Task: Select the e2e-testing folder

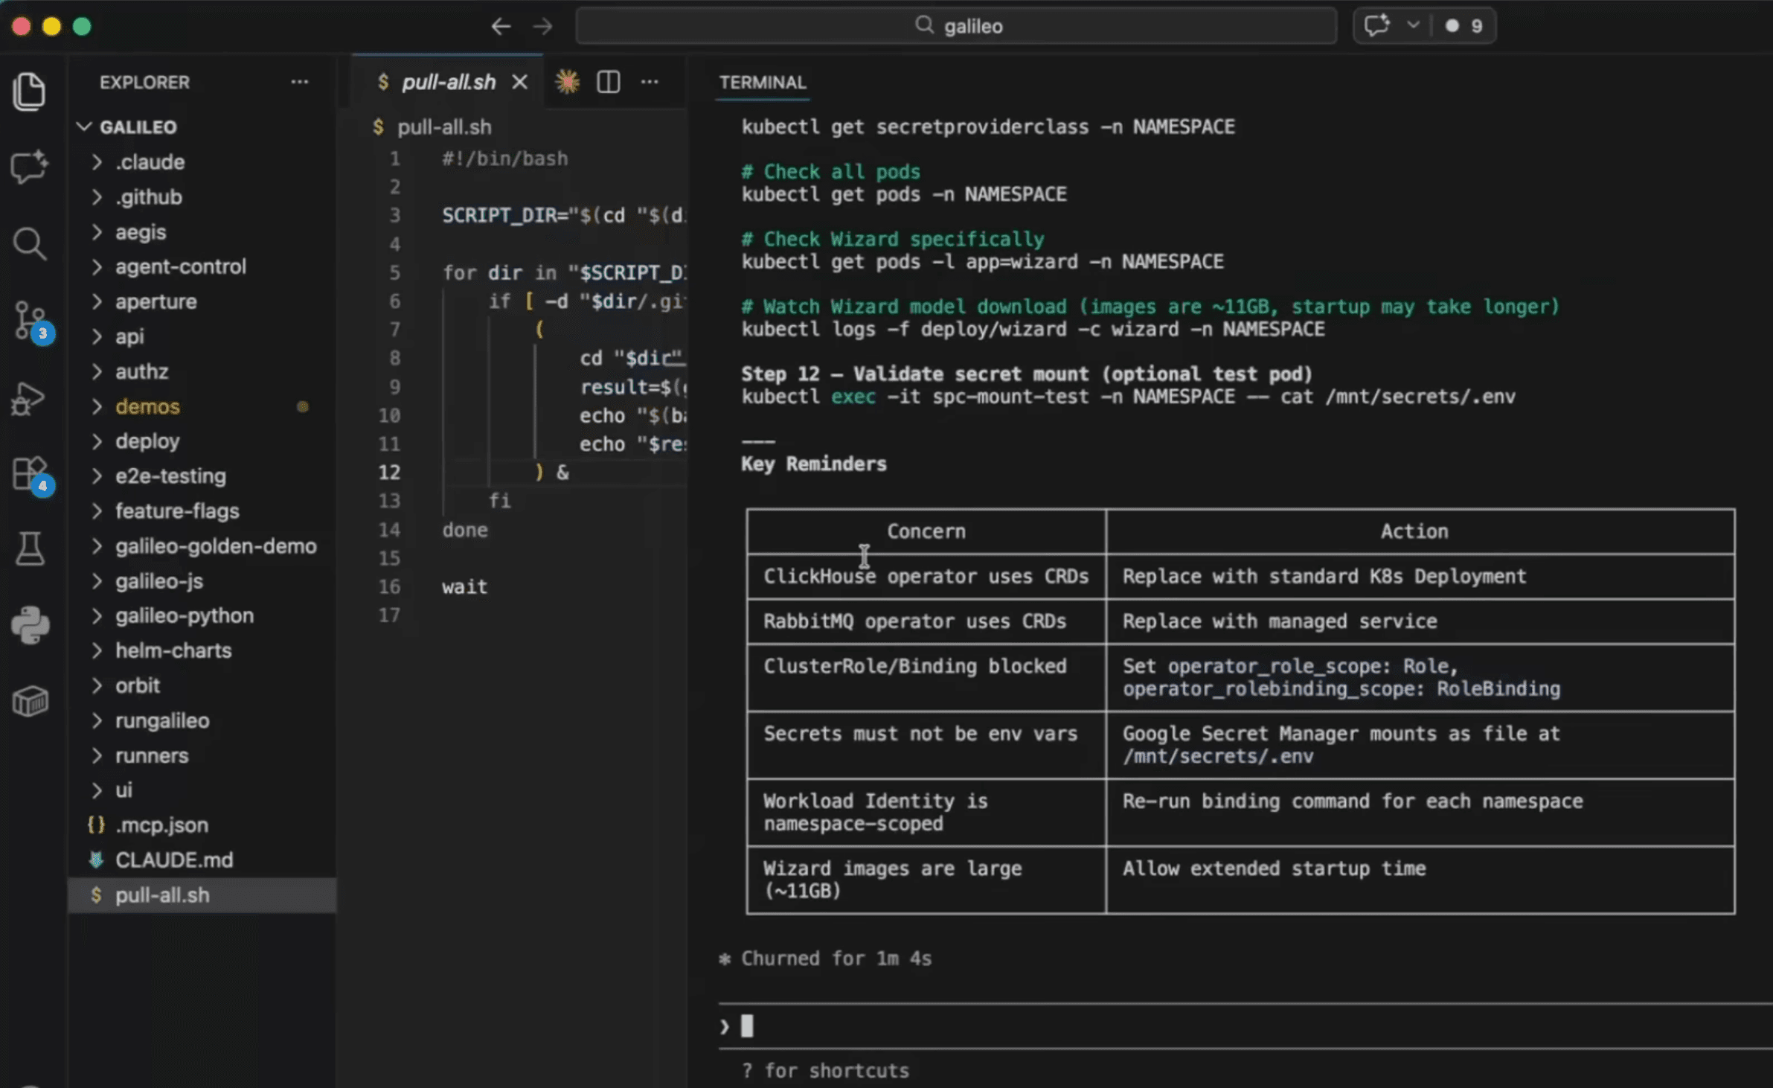Action: pyautogui.click(x=202, y=476)
